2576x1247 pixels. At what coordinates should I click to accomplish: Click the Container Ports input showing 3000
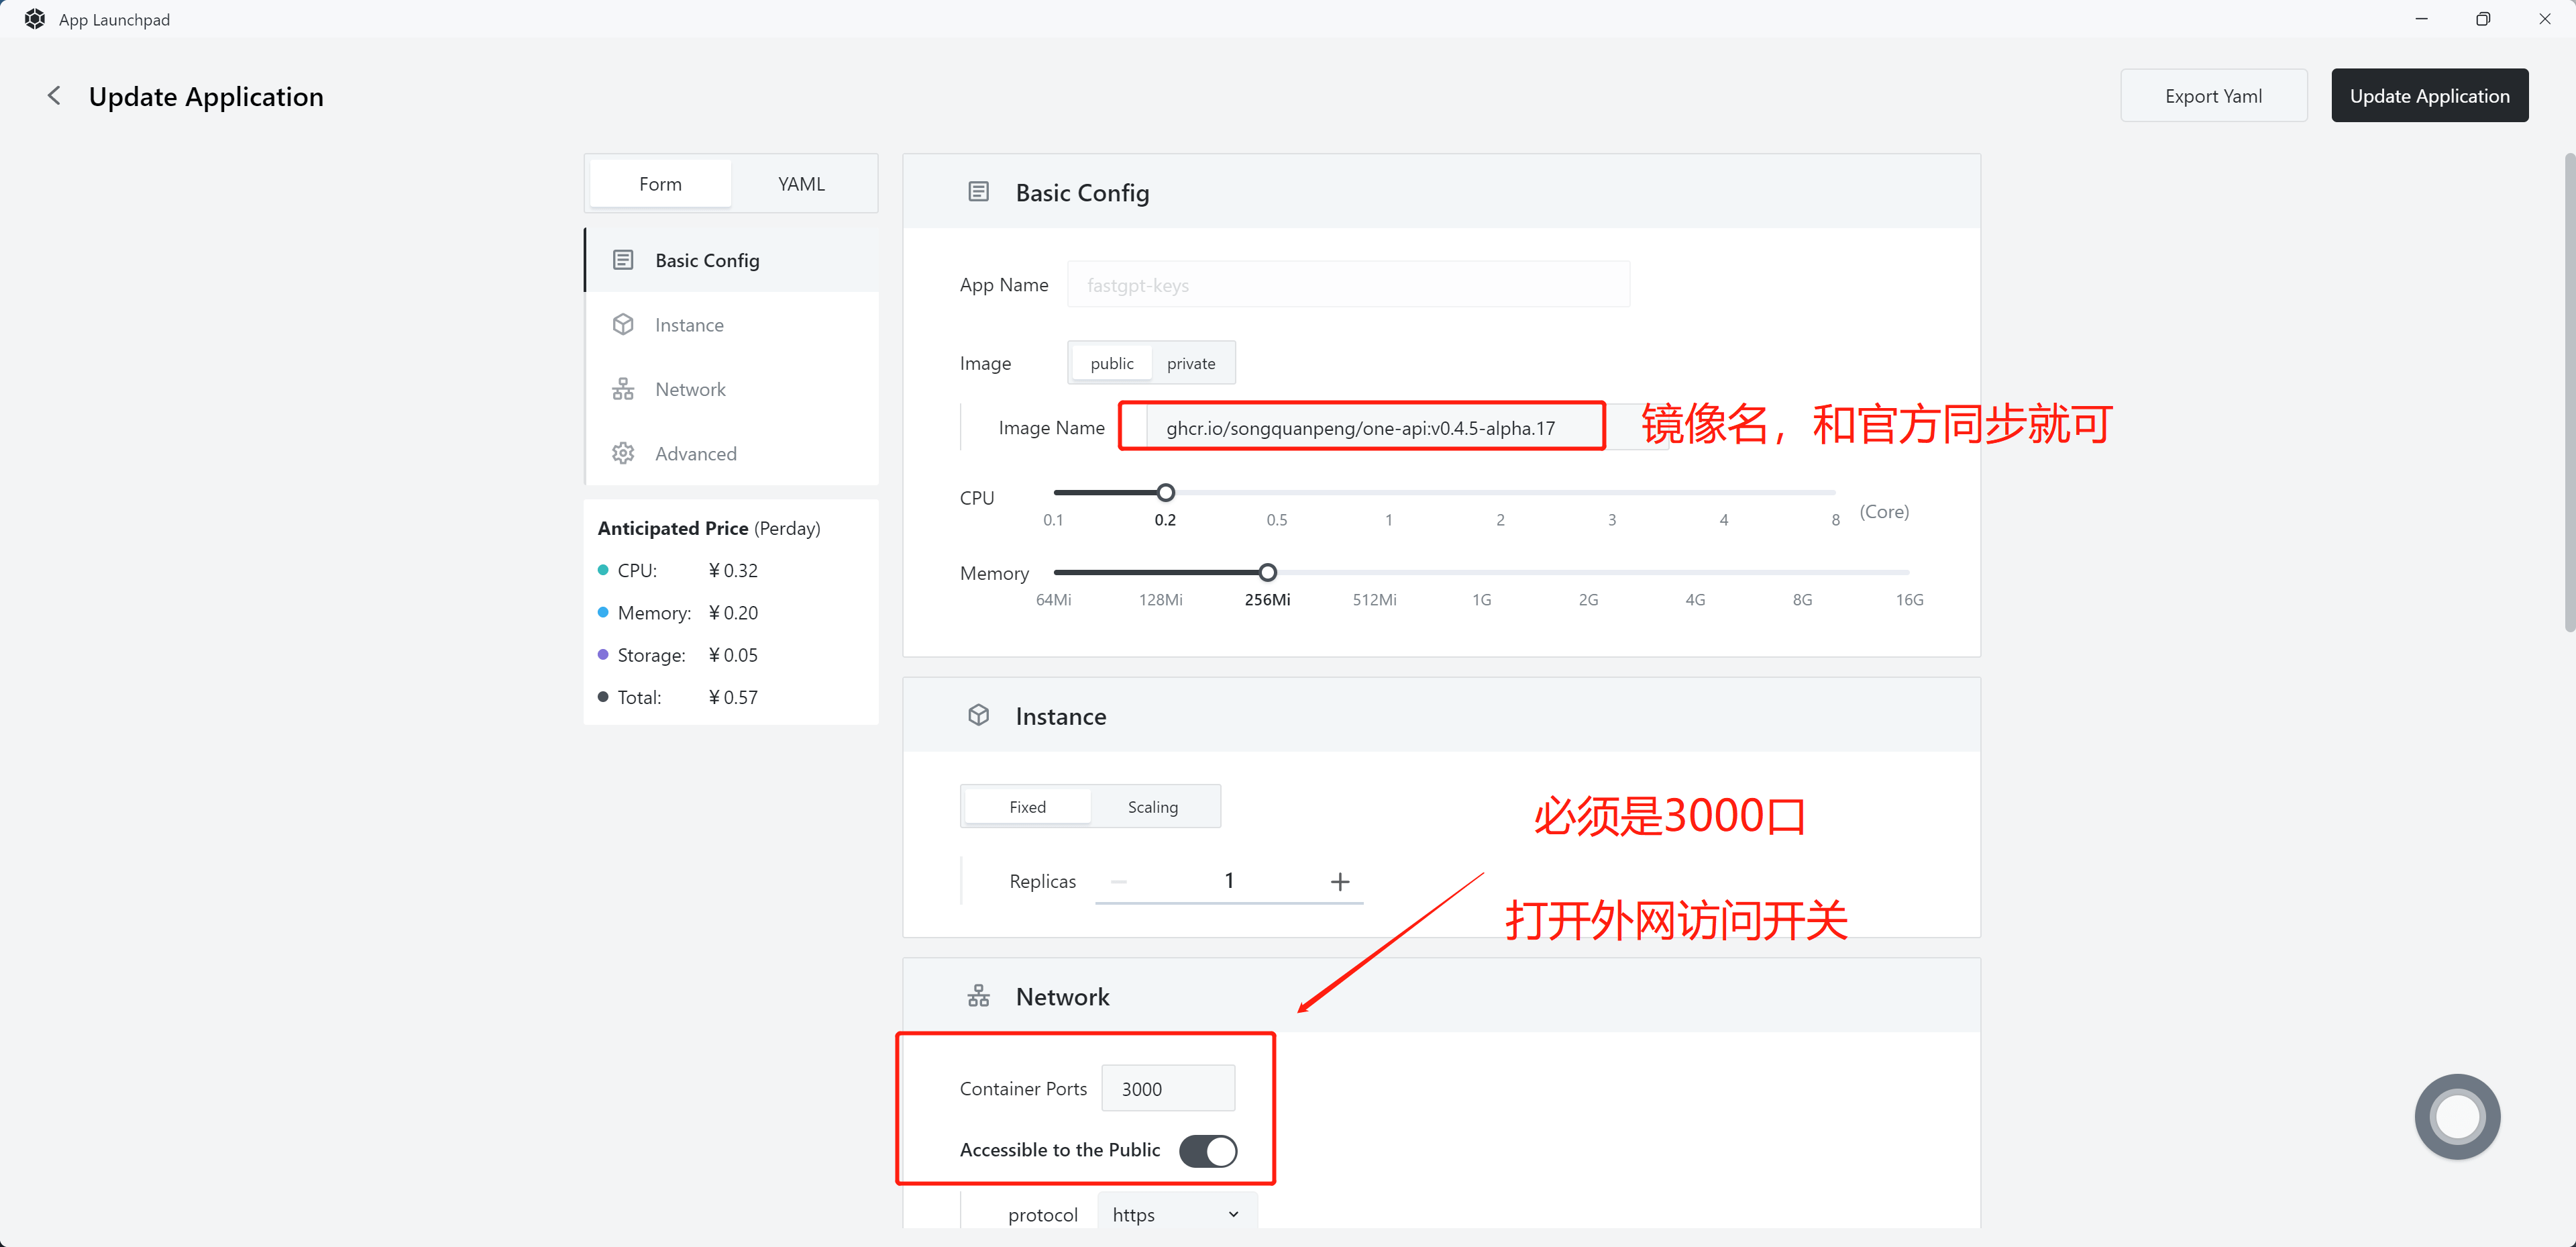click(x=1167, y=1088)
